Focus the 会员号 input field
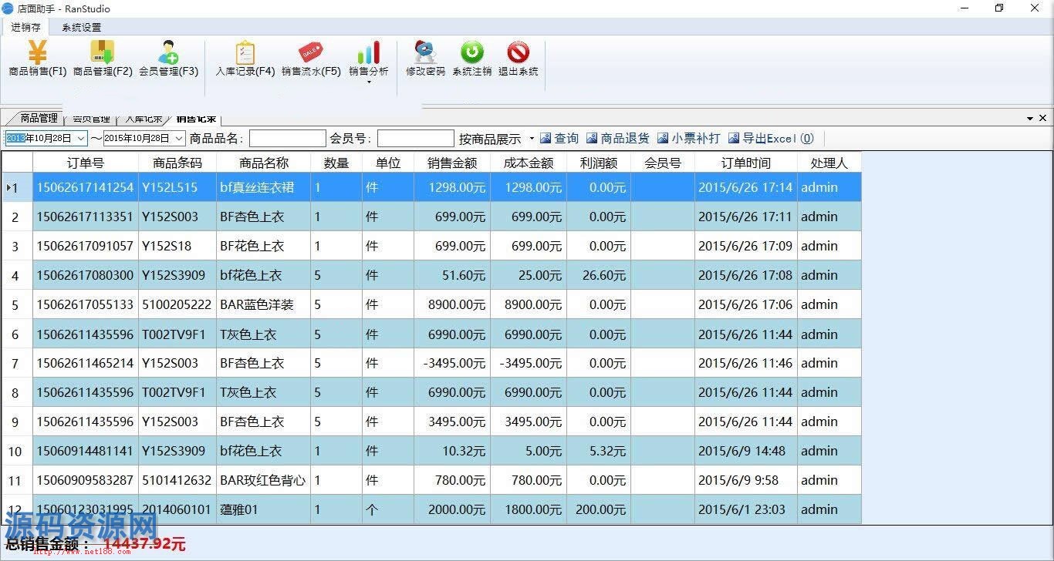1054x561 pixels. [x=415, y=139]
